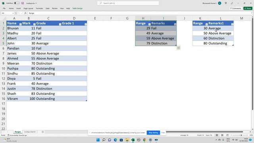Open the user account avatar
The width and height of the screenshot is (254, 143).
point(219,3)
